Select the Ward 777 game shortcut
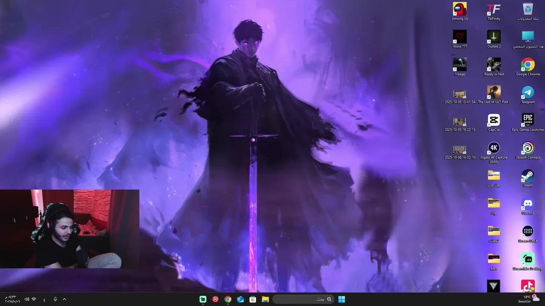 (x=460, y=39)
